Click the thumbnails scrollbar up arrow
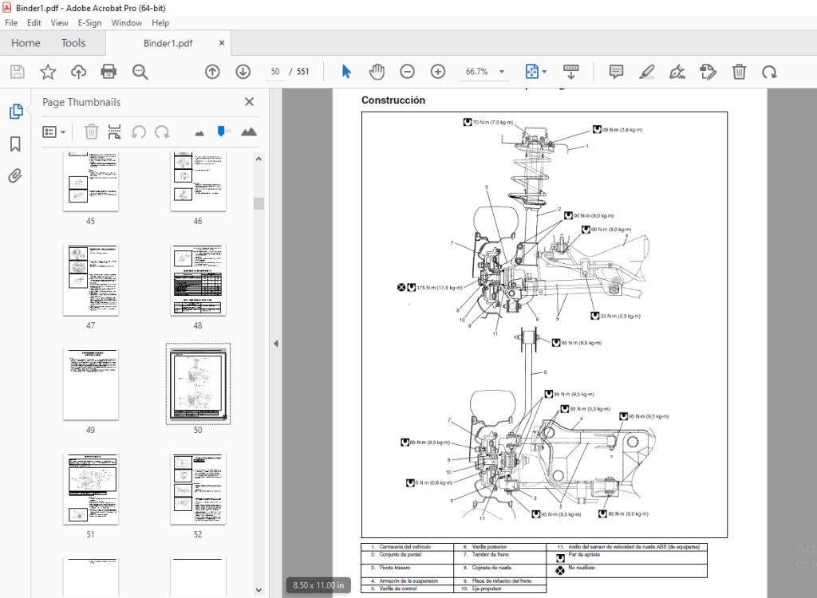This screenshot has width=817, height=598. [259, 159]
